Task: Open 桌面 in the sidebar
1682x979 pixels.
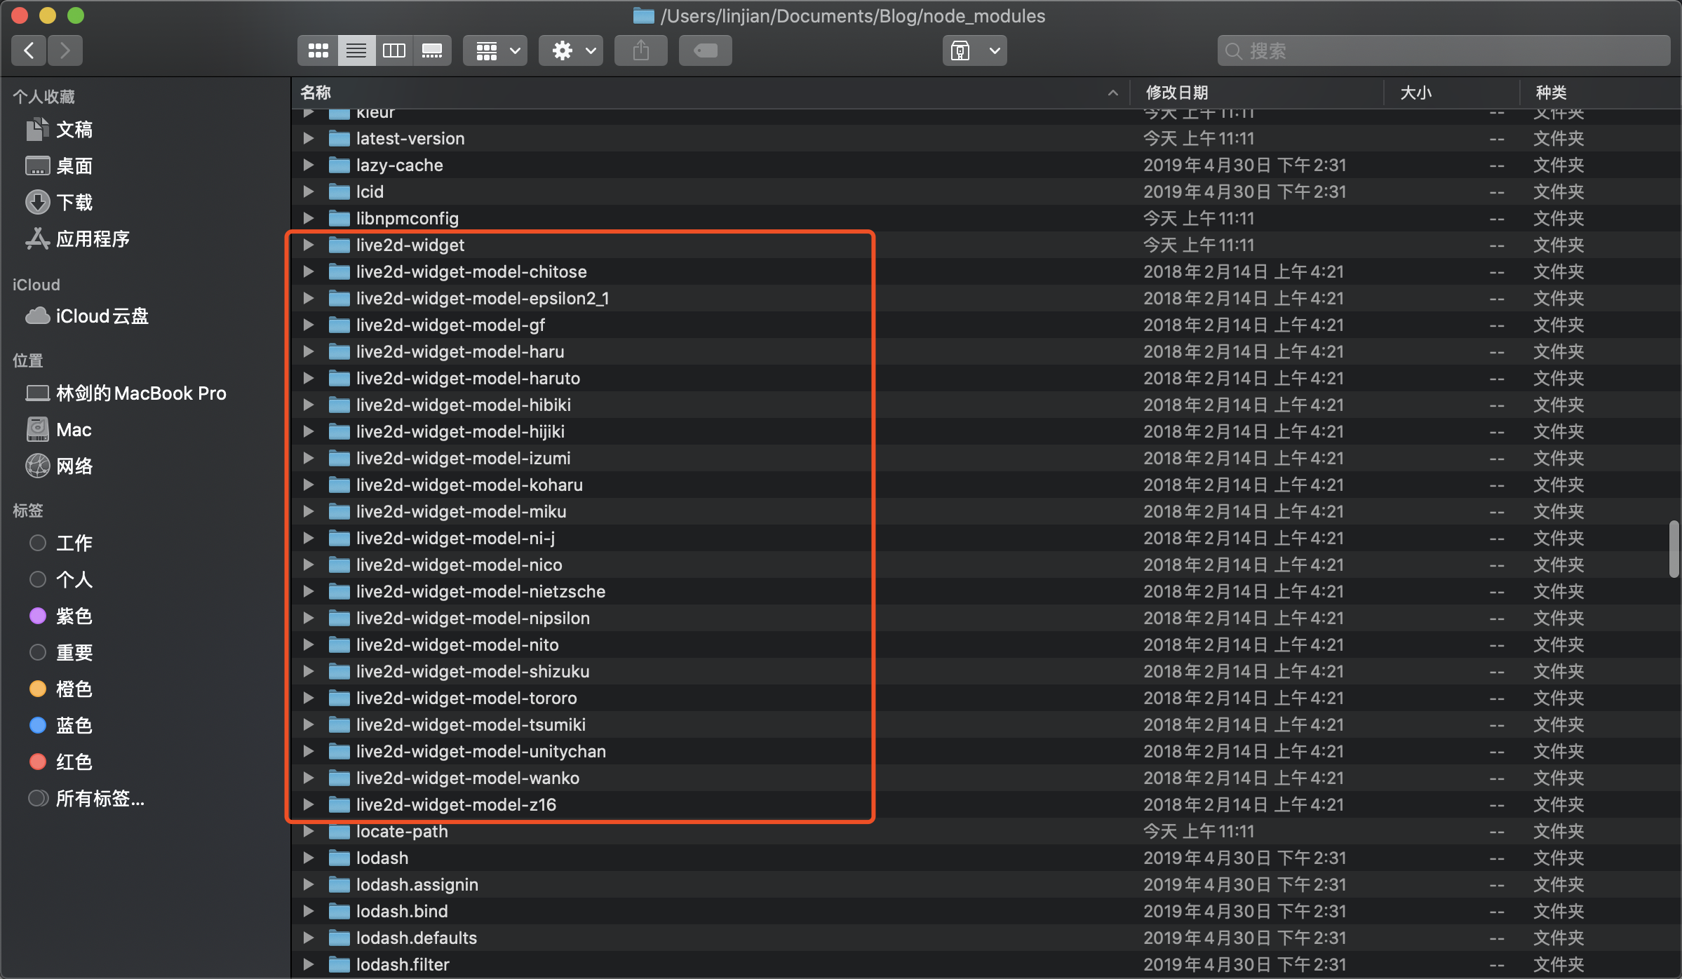Action: [x=60, y=166]
